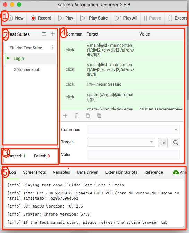Screen dimensions: 189x233
Task: Click the select target element button
Action: coord(163,142)
